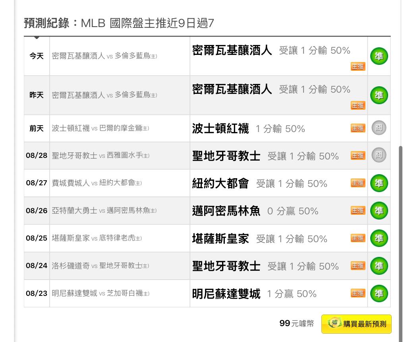Click the pick 邁阿密馬林魚 0 分贏 50%
The image size is (406, 342).
click(x=255, y=211)
